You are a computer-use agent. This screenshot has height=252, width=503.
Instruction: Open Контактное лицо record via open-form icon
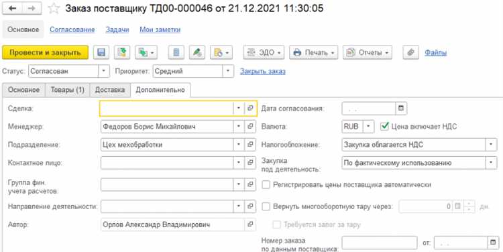250,163
